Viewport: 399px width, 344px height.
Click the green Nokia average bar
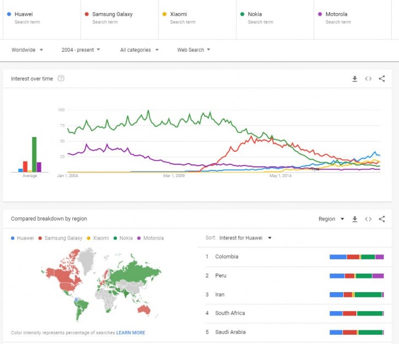[34, 155]
